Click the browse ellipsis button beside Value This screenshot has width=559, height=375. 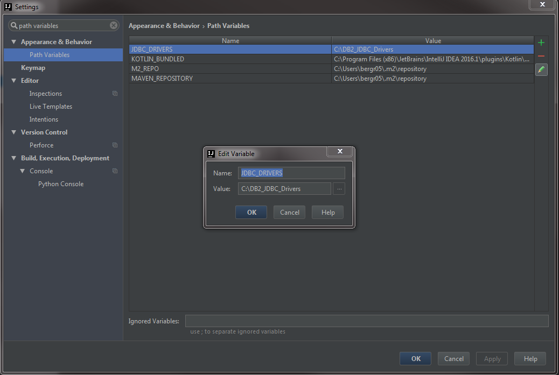(339, 189)
